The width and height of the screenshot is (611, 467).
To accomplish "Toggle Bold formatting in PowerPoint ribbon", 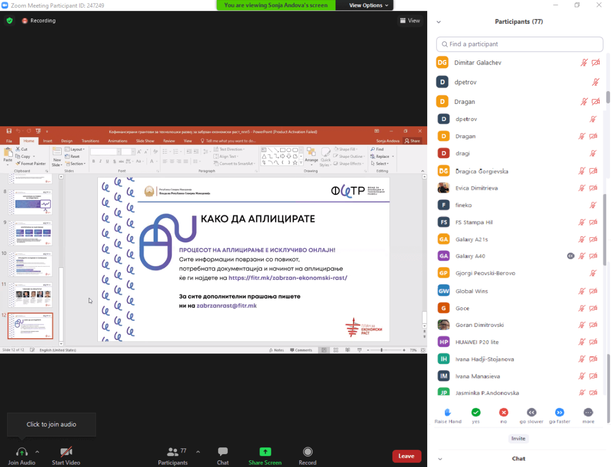I will [94, 161].
